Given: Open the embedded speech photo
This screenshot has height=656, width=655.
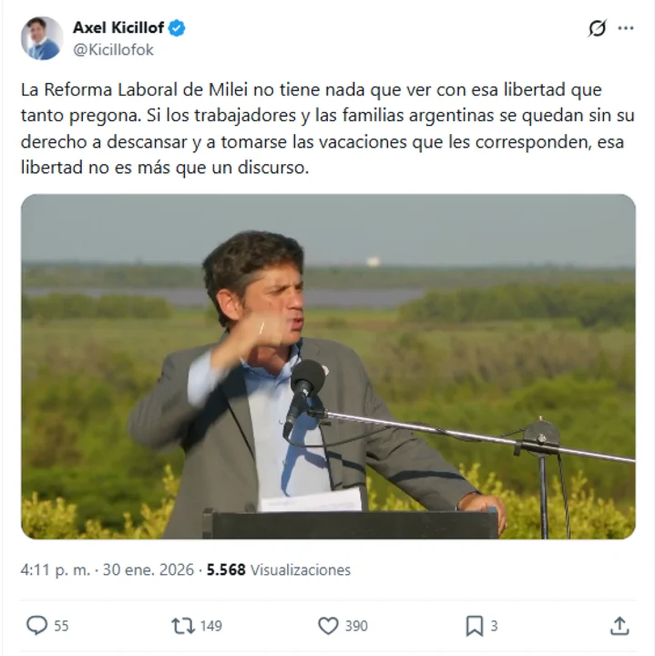Looking at the screenshot, I should click(x=328, y=366).
